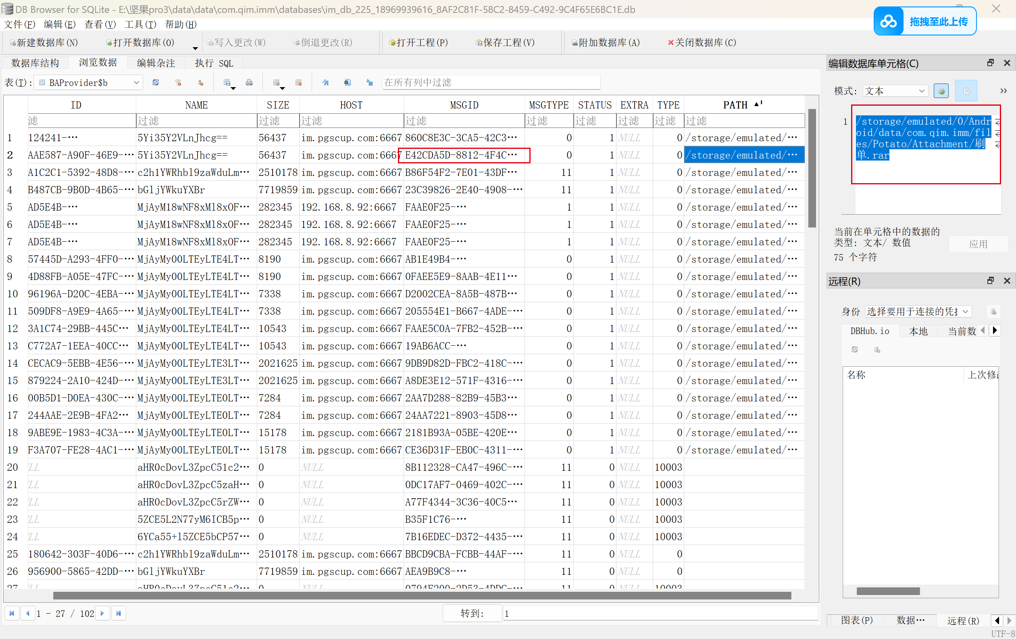1016x639 pixels.
Task: Click the save table as icon
Action: point(227,82)
